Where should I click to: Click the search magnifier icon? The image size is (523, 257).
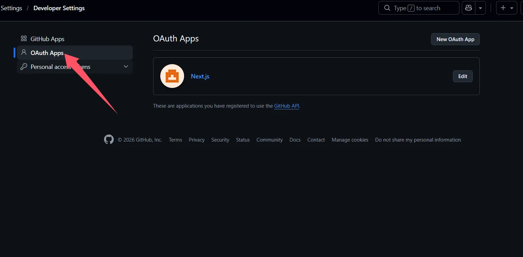[387, 8]
